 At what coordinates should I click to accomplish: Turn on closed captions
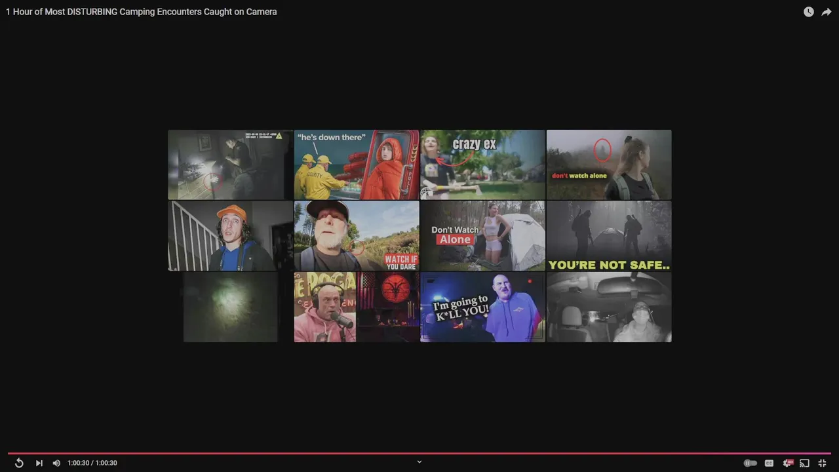click(769, 463)
